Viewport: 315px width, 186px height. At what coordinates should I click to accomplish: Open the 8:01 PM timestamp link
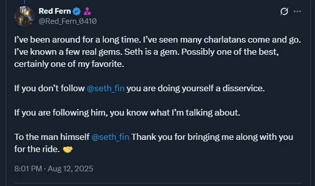pos(28,168)
